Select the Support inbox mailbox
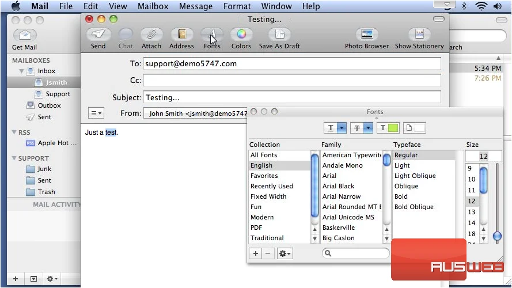 (58, 94)
